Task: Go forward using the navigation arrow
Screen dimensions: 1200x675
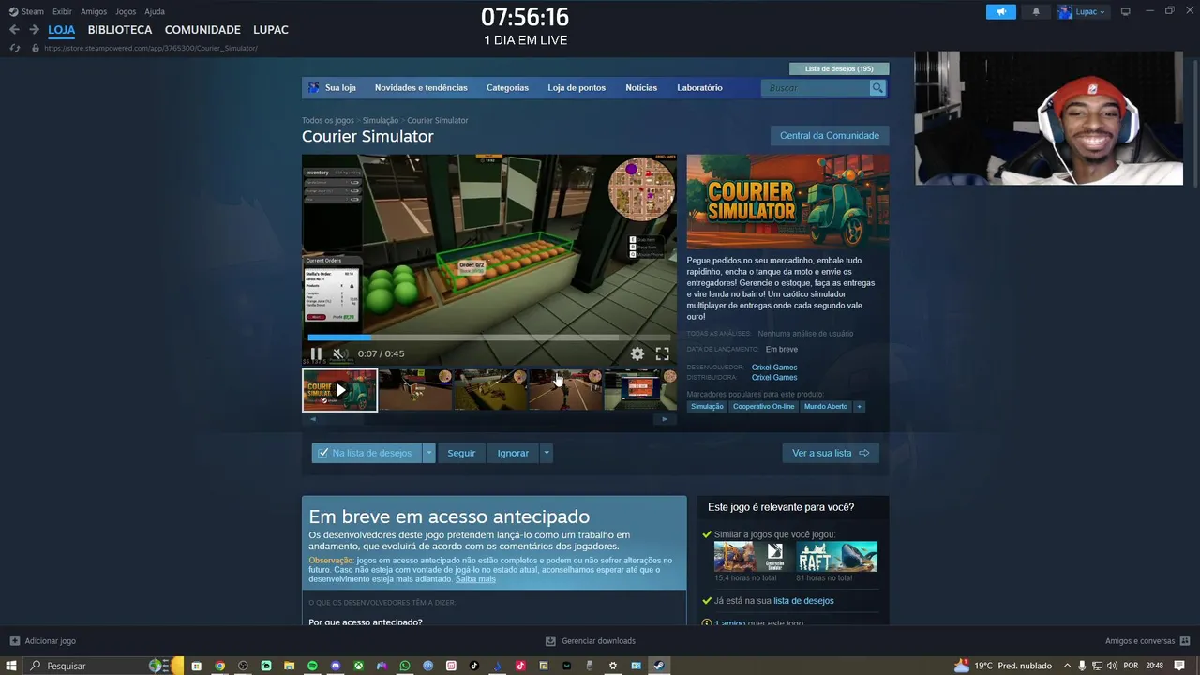Action: 34,30
